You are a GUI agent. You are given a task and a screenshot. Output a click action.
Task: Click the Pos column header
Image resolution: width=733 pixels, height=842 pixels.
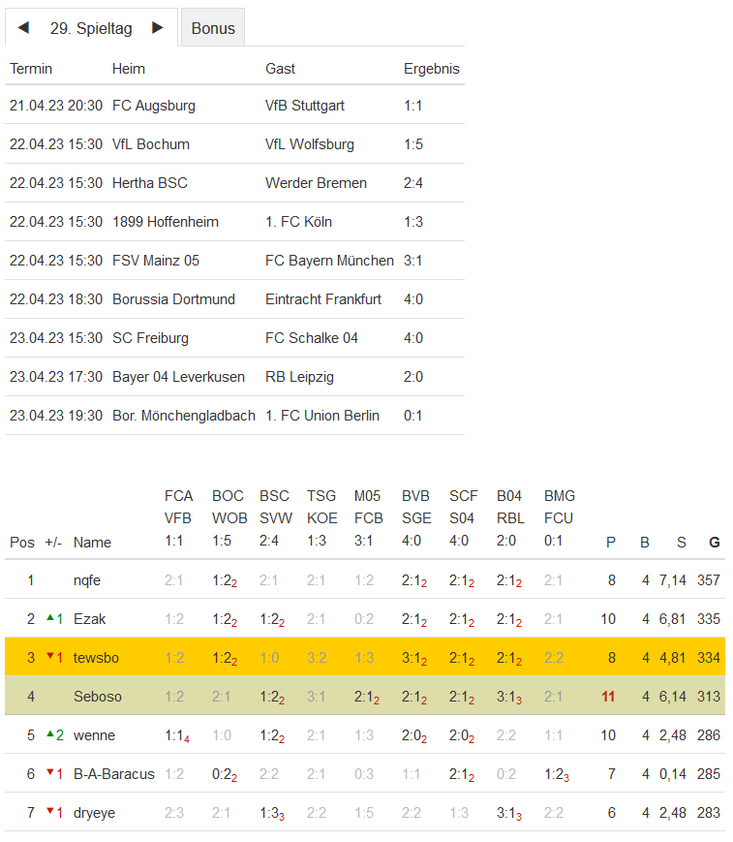(22, 543)
